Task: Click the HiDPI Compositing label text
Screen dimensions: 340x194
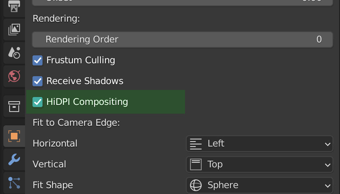Action: 87,102
